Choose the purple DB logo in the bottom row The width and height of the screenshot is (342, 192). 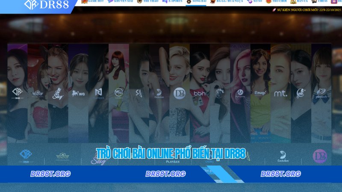point(320,156)
